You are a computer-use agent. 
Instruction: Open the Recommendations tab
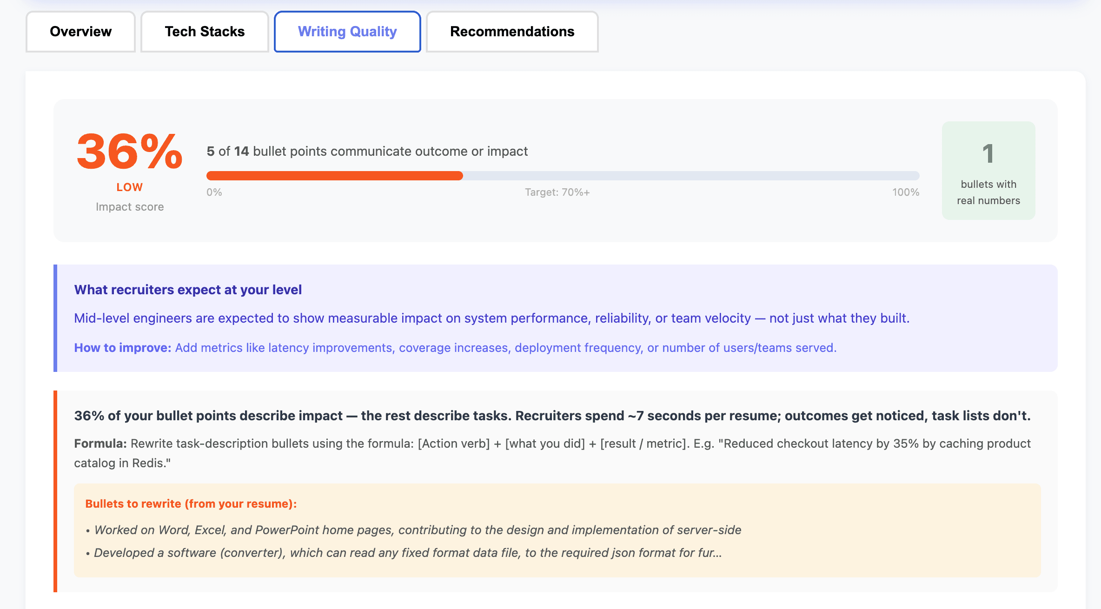point(511,31)
